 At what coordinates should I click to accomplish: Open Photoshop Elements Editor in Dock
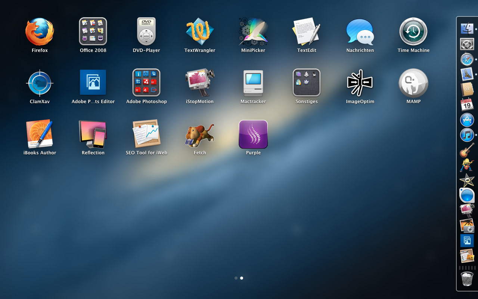(467, 241)
